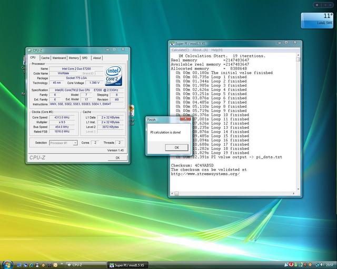337x269 pixels.
Task: Click the Package value 'Socket 775 LGA'
Action: [76, 78]
